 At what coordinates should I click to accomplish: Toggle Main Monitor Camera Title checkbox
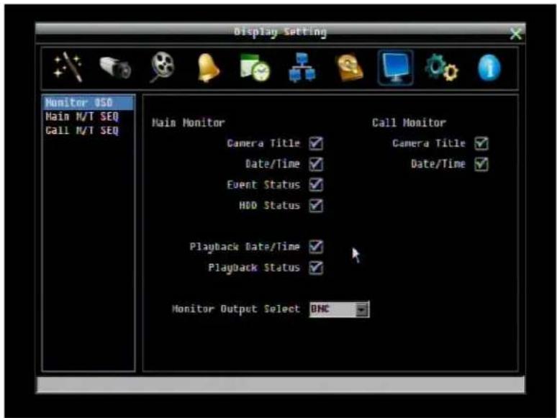316,143
